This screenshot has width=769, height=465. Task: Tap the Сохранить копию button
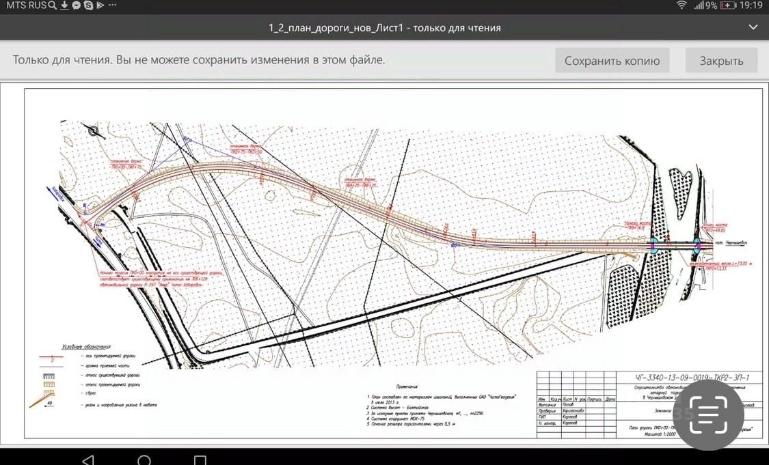click(612, 61)
